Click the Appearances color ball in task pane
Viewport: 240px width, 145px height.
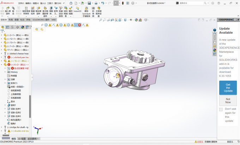coord(215,50)
